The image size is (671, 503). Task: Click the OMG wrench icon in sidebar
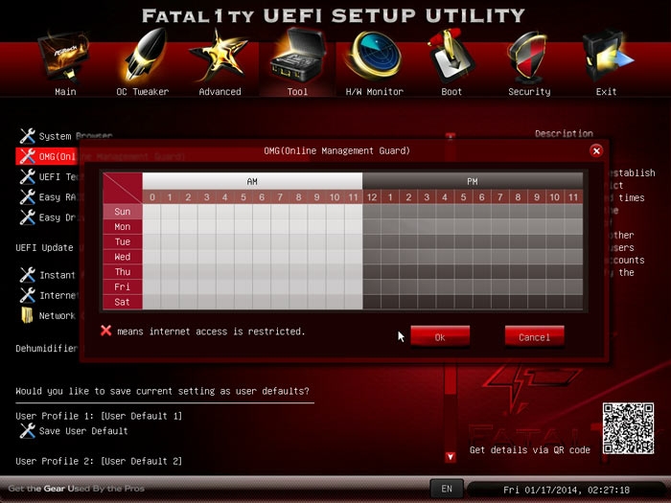(x=28, y=156)
